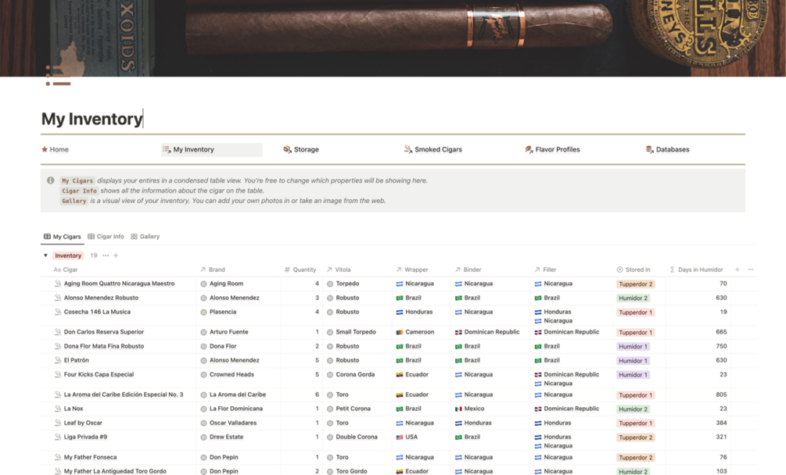
Task: Click the Petit Corona vitola icon
Action: click(x=330, y=409)
